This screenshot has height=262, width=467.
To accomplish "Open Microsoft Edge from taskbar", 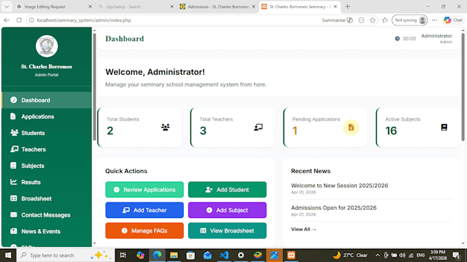I will coord(157,255).
